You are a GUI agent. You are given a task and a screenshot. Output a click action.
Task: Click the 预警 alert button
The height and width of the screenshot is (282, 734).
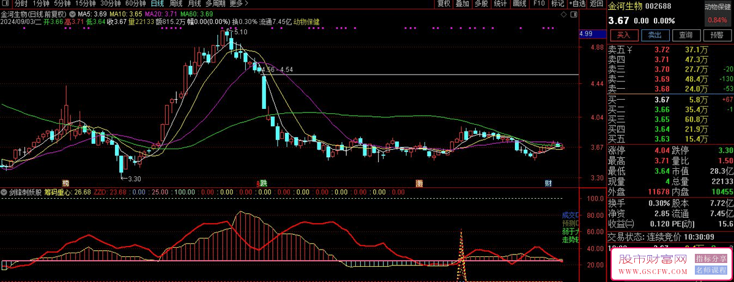coord(717,35)
